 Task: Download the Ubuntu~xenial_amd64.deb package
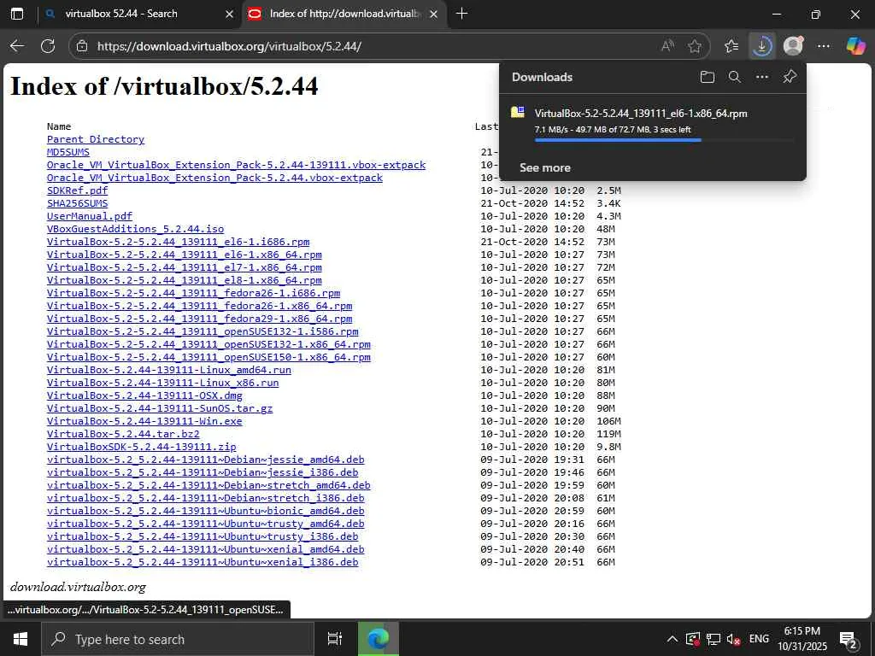click(x=205, y=549)
